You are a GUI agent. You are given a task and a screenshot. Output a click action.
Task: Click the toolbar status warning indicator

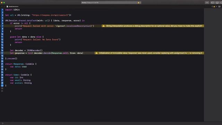(139, 2)
